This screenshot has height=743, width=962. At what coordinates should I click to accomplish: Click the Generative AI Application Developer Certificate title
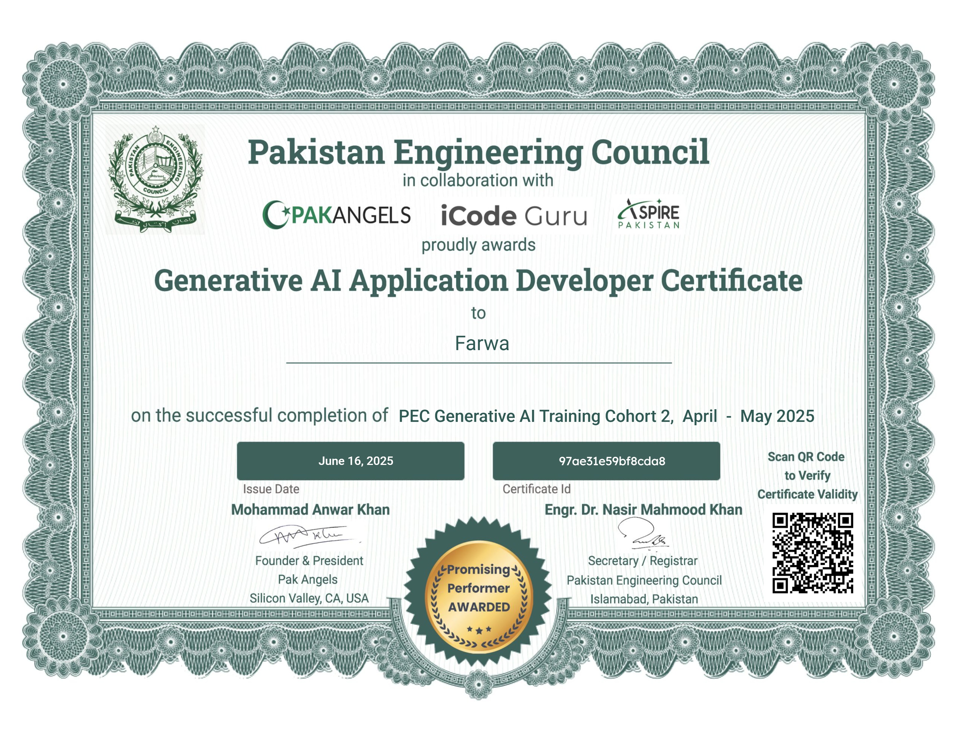point(478,281)
